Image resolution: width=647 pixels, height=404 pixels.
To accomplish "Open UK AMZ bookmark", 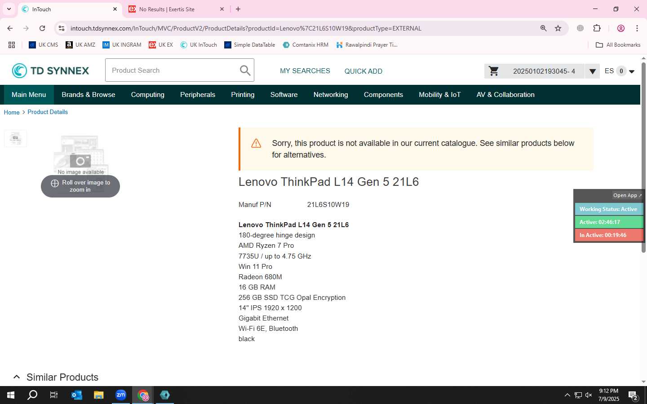I will tap(80, 45).
